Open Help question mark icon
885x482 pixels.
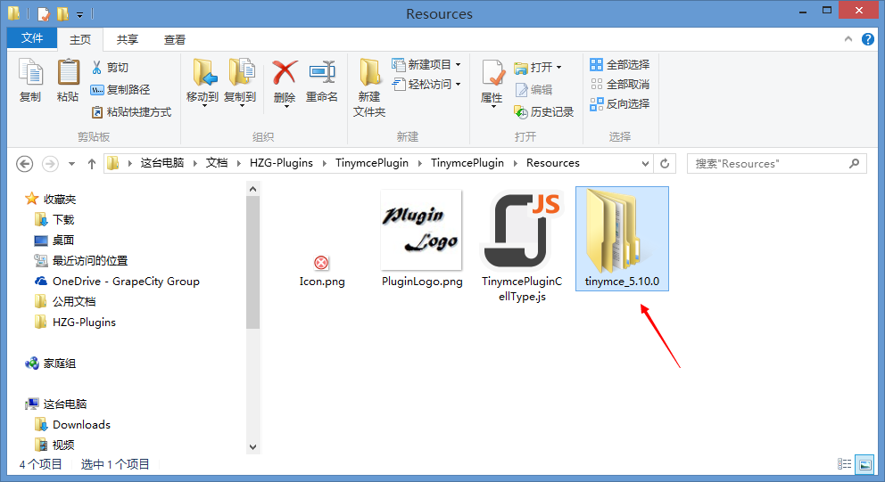click(x=867, y=39)
